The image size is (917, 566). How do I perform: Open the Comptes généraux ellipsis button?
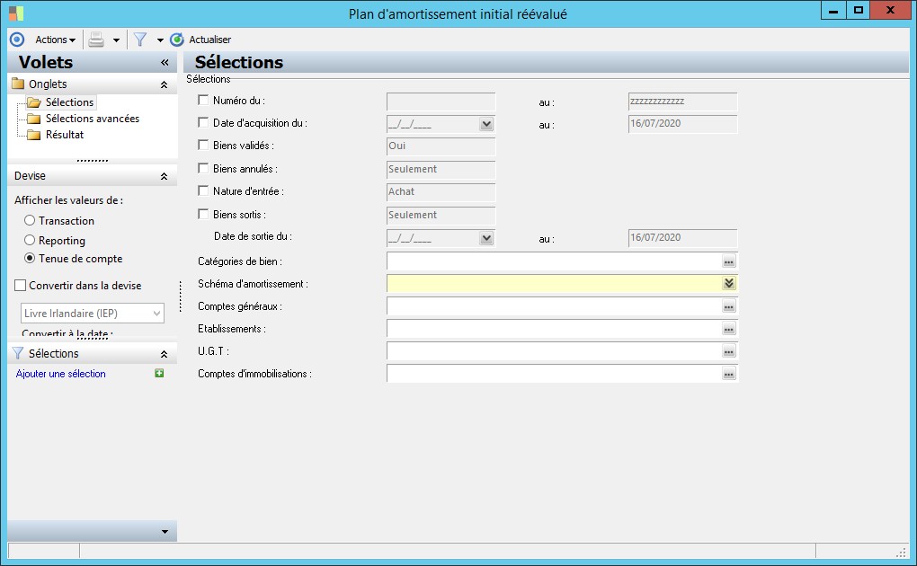click(729, 306)
